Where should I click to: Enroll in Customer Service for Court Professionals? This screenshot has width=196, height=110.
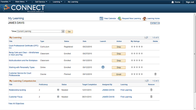pyautogui.click(x=119, y=74)
